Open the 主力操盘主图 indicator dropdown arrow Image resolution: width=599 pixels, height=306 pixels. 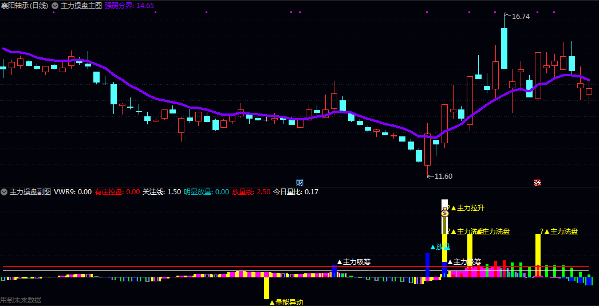[x=55, y=6]
